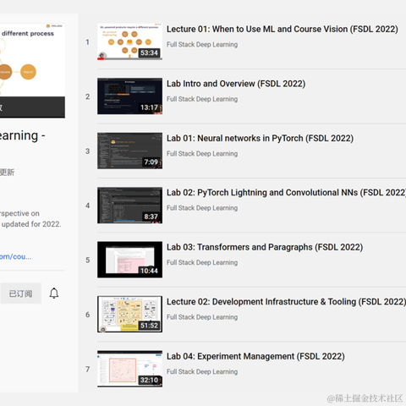
Task: Open Lecture 02 thumbnail showing 51:52
Action: pyautogui.click(x=129, y=314)
